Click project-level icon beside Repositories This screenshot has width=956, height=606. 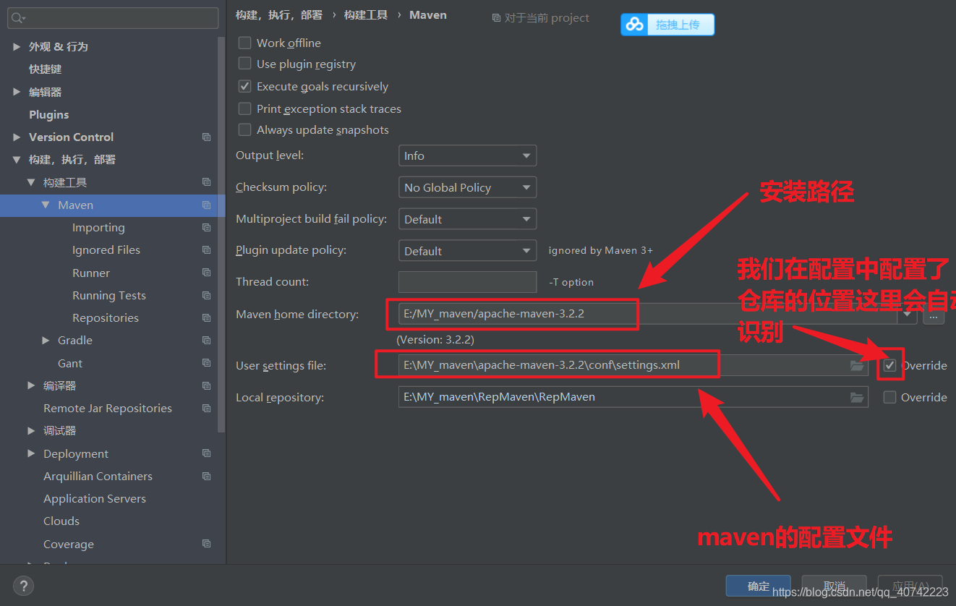pos(207,317)
